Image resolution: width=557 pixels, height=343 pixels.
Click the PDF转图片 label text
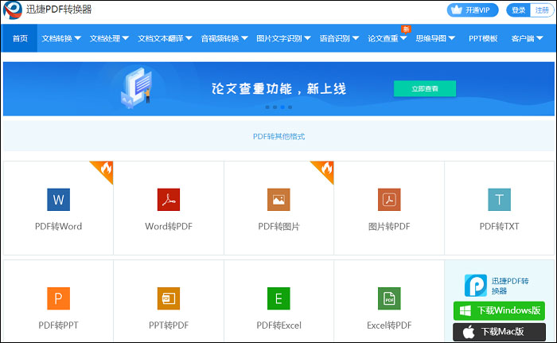click(x=278, y=227)
